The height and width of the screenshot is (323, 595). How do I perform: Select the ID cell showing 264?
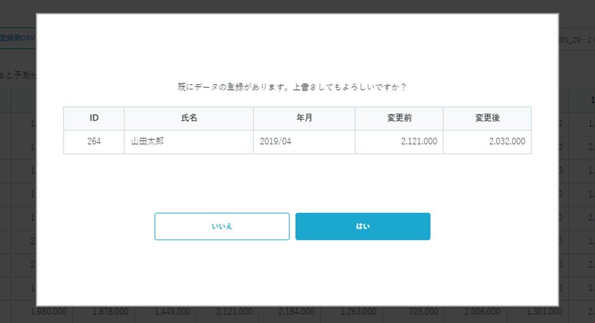coord(94,141)
